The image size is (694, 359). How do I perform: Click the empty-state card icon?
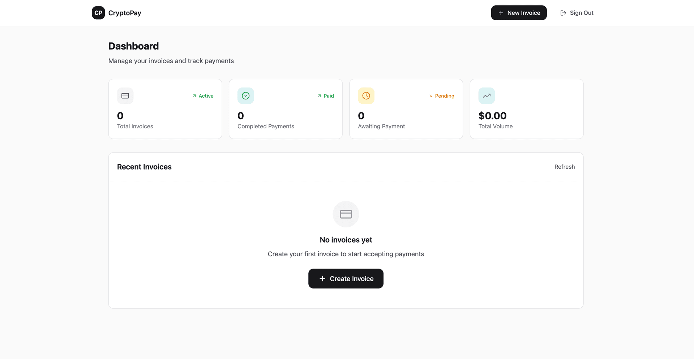point(346,214)
